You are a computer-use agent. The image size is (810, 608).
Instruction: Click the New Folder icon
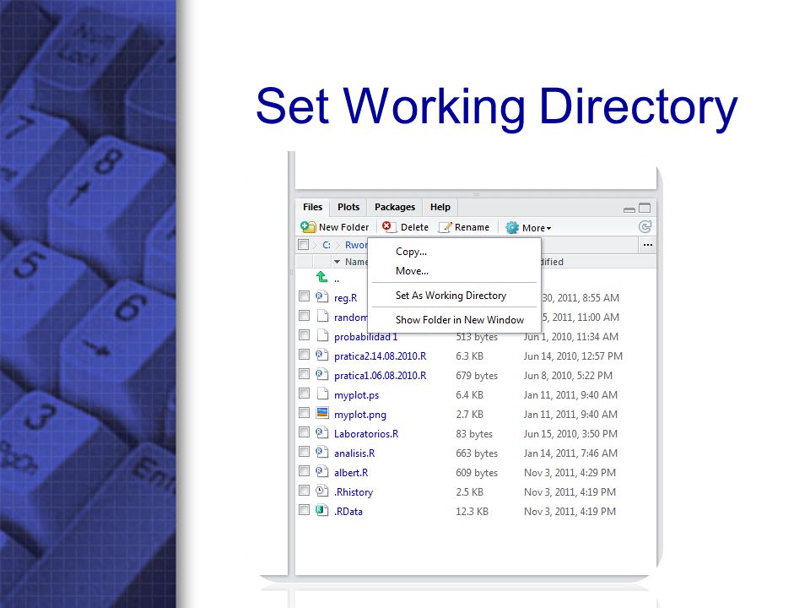tap(308, 227)
